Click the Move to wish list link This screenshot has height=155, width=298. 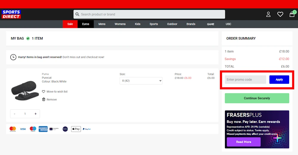coord(57,91)
